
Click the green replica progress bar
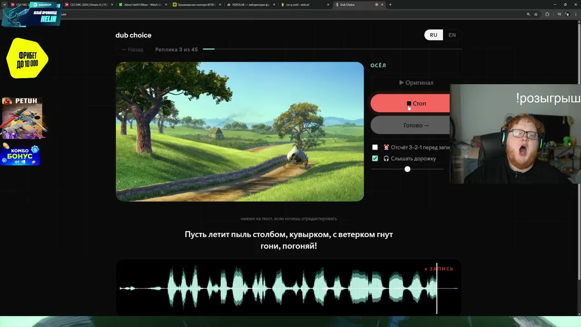point(209,49)
